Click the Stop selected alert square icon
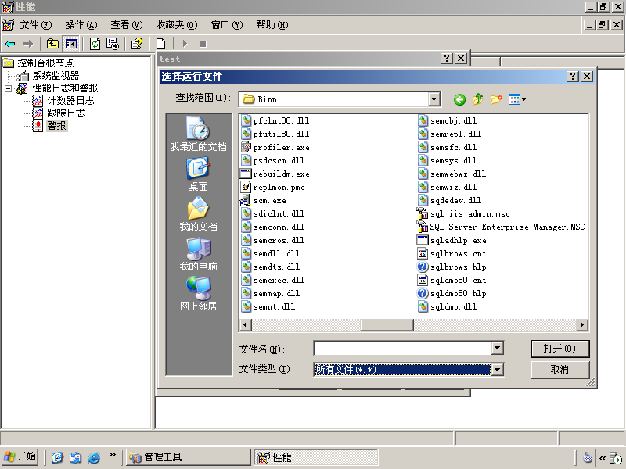The image size is (626, 469). pos(203,44)
